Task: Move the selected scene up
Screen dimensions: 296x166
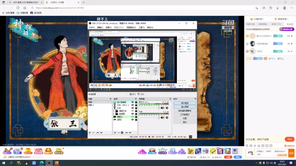Action: pyautogui.click(x=98, y=133)
